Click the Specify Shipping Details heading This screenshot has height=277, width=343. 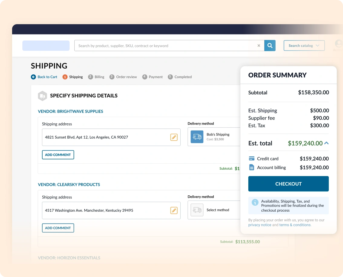[x=84, y=96]
